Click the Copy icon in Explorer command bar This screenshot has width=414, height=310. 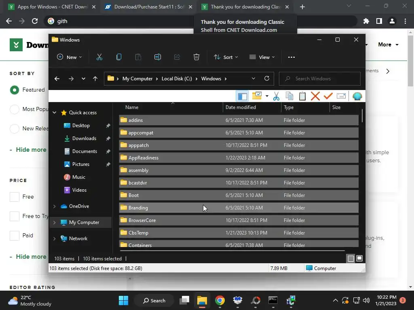tap(119, 57)
